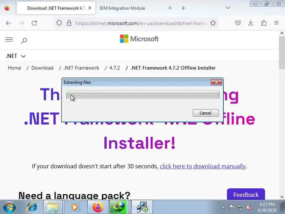Open a new tab with the plus button
The height and width of the screenshot is (214, 285).
[x=183, y=8]
